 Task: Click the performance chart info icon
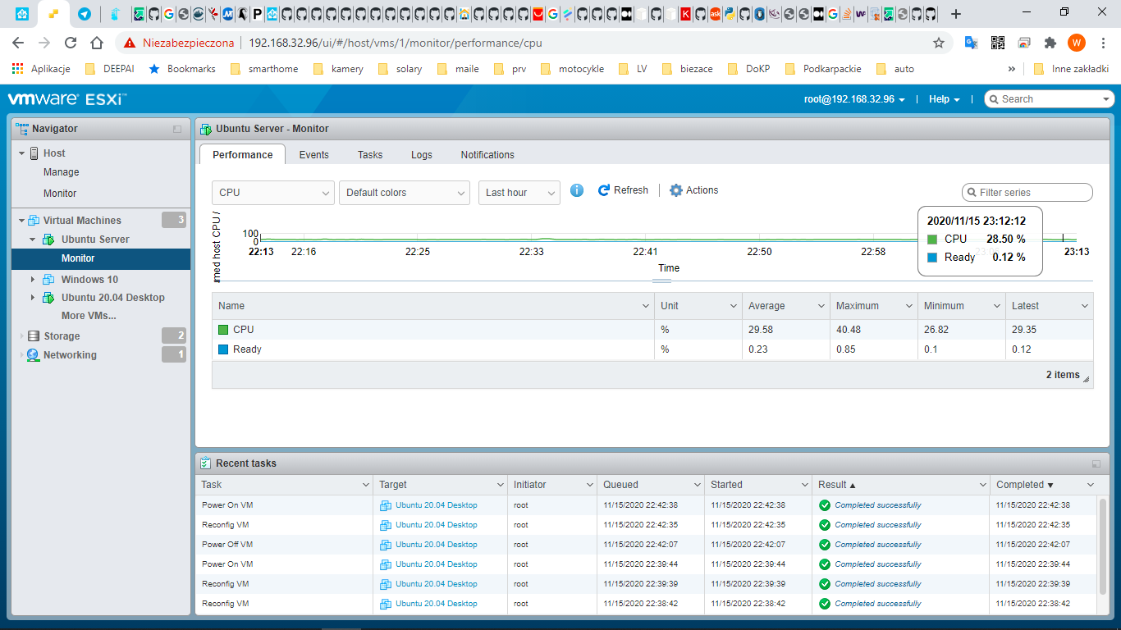[x=577, y=190]
